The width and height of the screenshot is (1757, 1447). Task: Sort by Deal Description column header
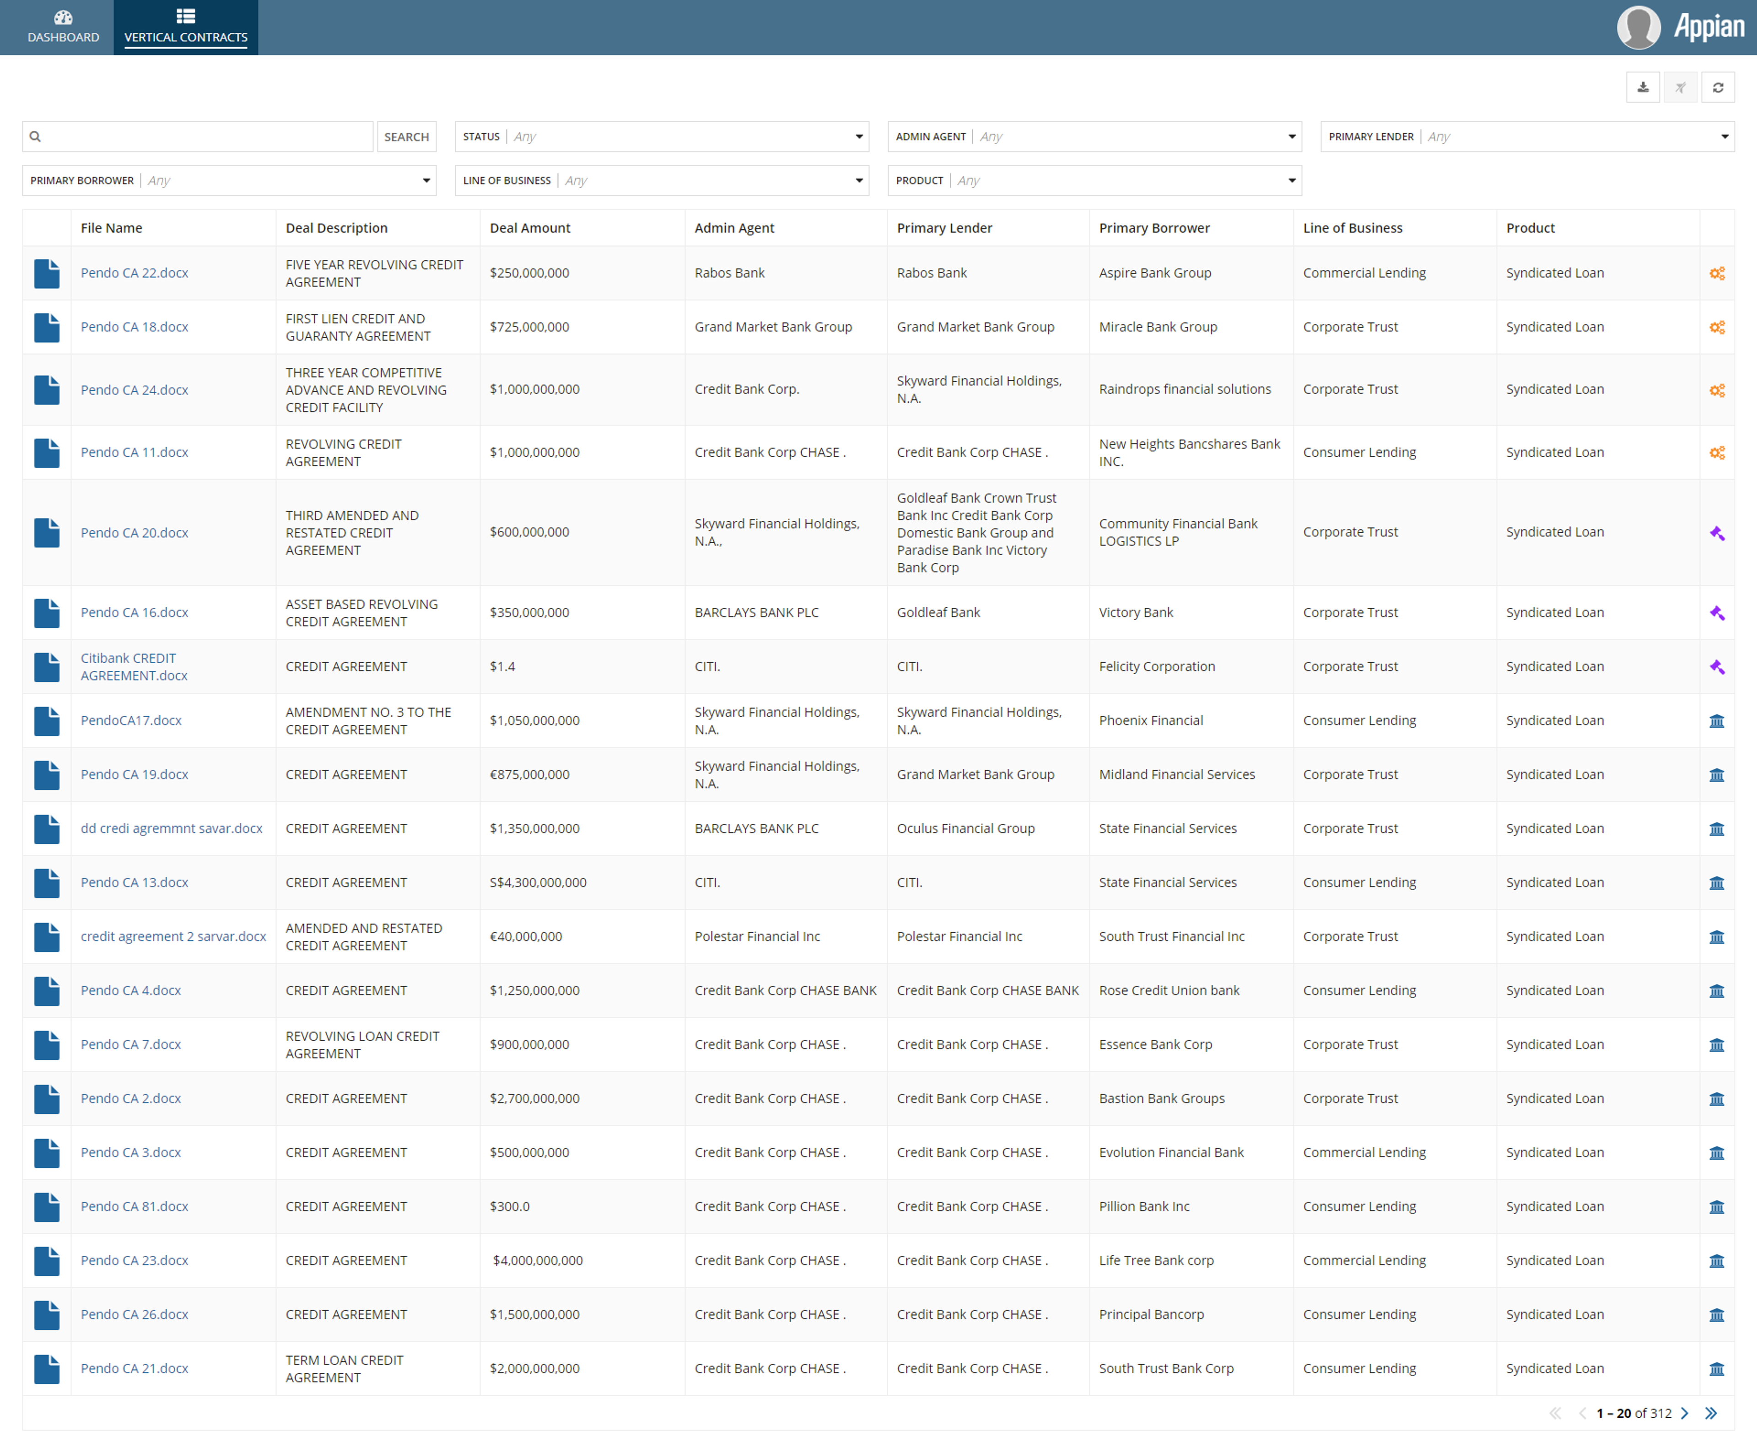point(337,228)
